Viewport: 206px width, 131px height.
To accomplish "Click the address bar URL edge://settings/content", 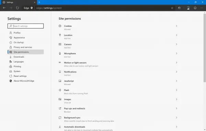I will (49, 8).
